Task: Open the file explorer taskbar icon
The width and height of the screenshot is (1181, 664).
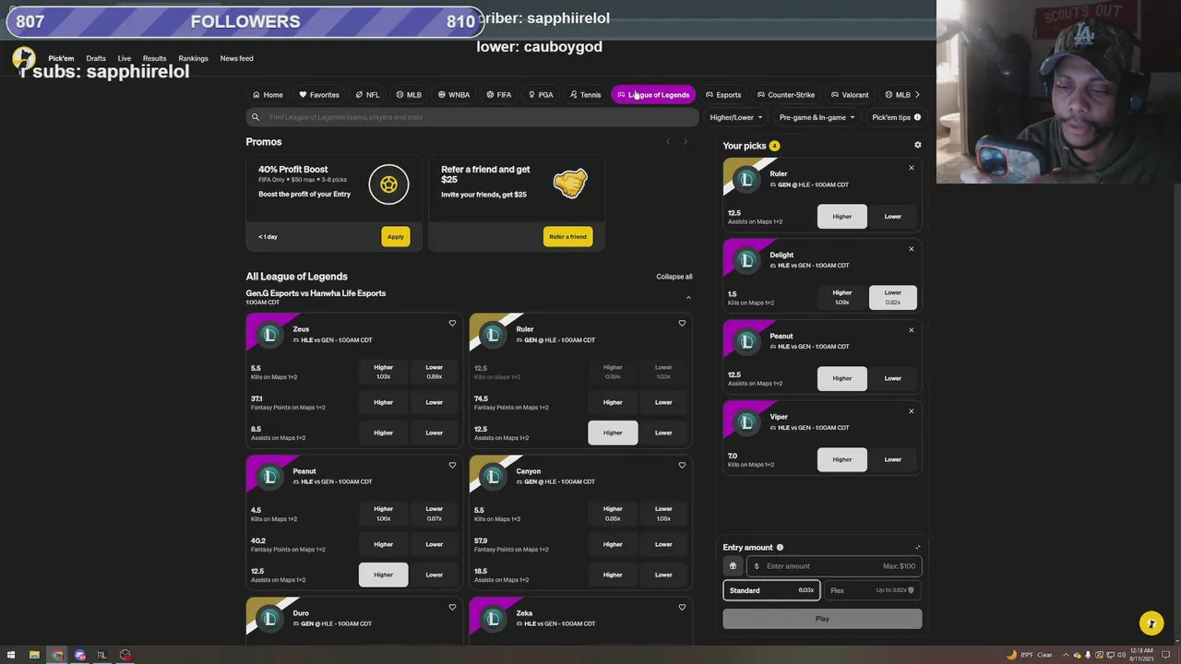Action: pyautogui.click(x=34, y=655)
